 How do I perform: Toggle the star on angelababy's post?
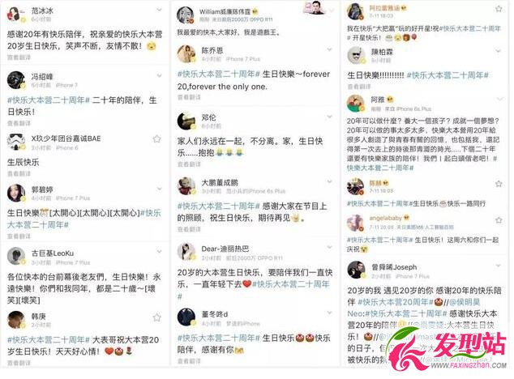(x=499, y=220)
